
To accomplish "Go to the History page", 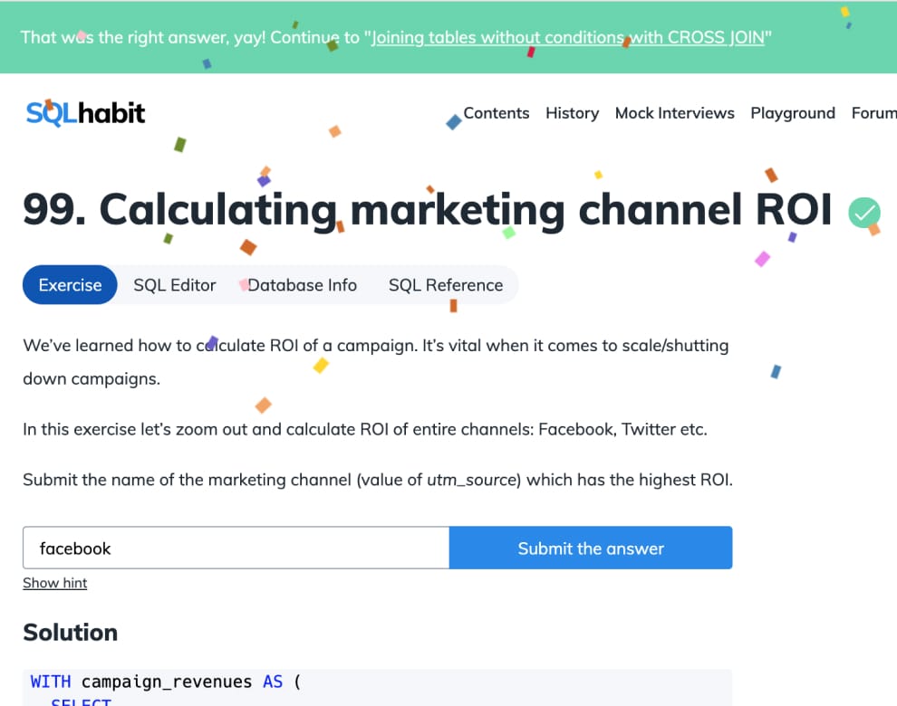I will (572, 113).
